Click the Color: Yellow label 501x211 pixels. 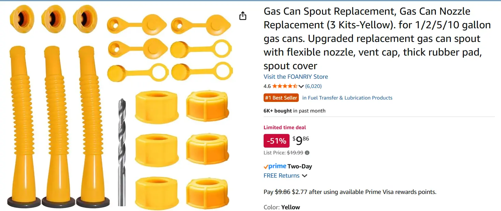282,207
